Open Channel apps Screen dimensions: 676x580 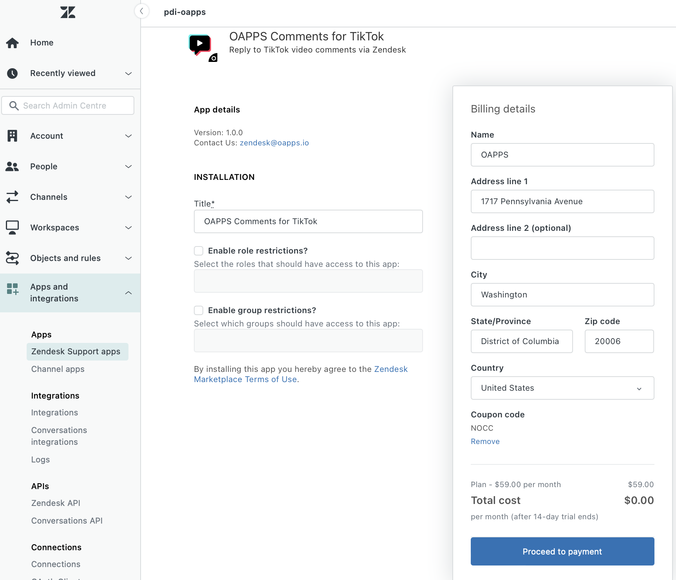(58, 369)
